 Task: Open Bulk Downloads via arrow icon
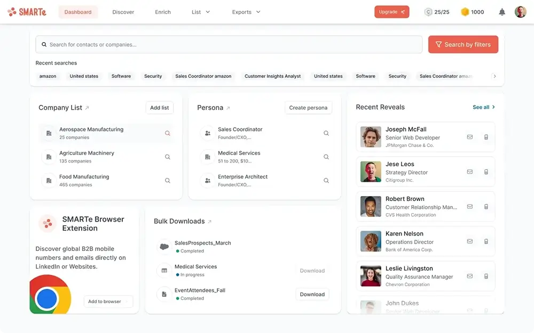click(x=209, y=222)
